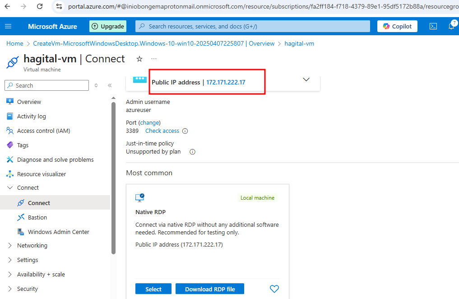The image size is (459, 299).
Task: Open Access control (IAM)
Action: 43,131
